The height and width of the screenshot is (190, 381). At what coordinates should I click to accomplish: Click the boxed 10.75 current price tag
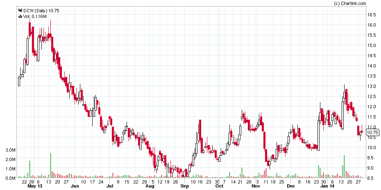[372, 132]
